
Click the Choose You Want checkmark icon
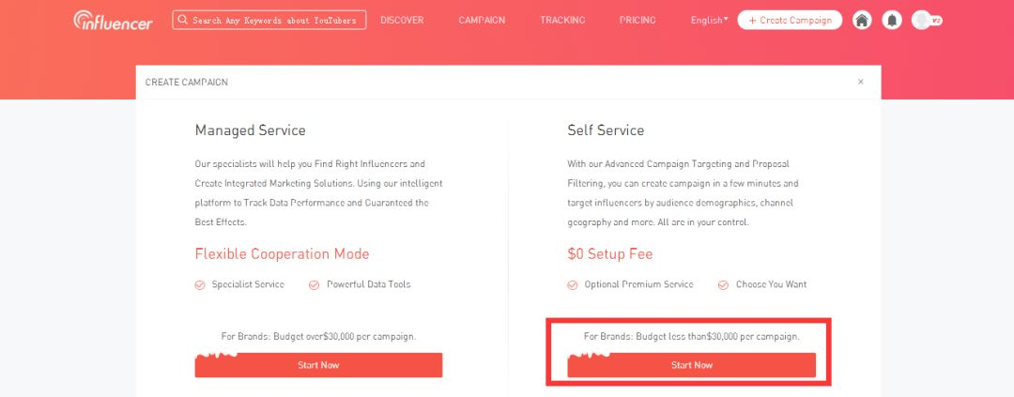pos(724,284)
